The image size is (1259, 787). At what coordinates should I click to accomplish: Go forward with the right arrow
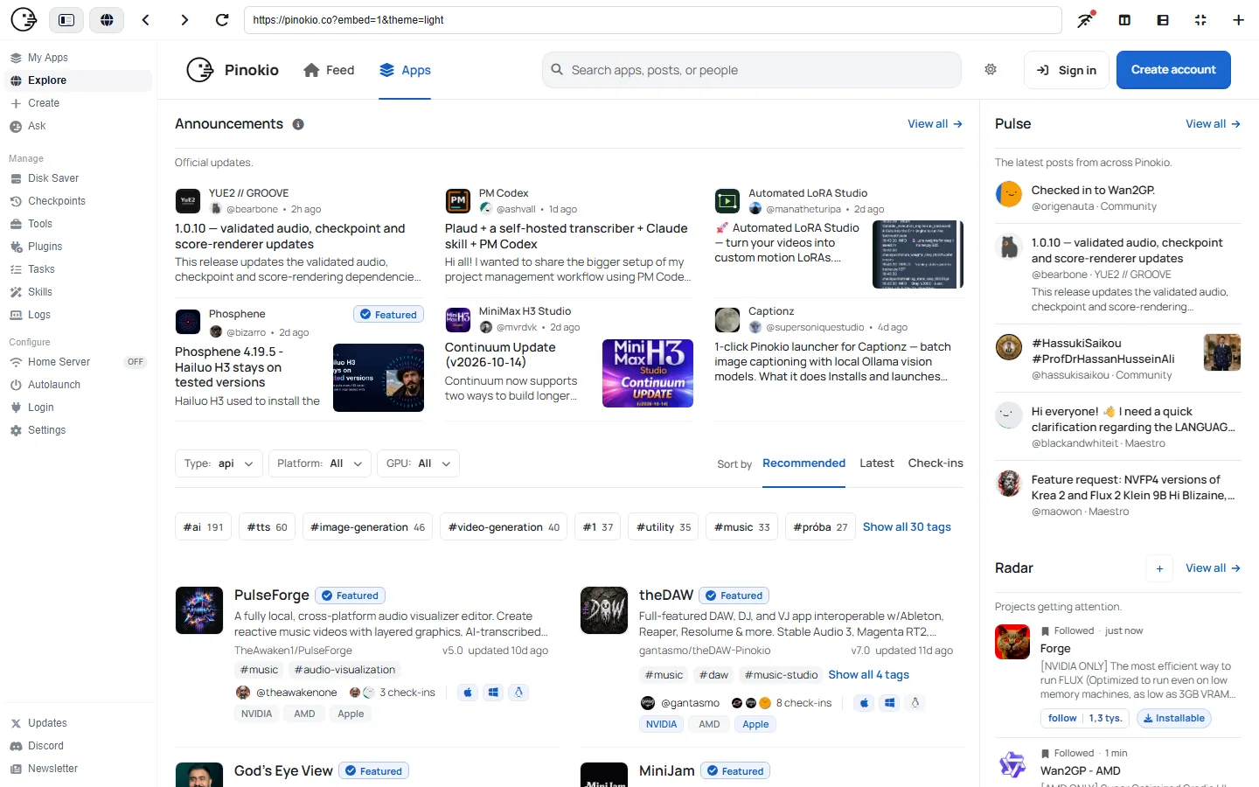(x=184, y=19)
